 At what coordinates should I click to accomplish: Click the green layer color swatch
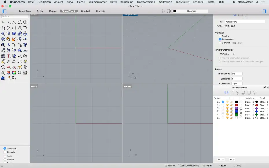[x=236, y=114]
